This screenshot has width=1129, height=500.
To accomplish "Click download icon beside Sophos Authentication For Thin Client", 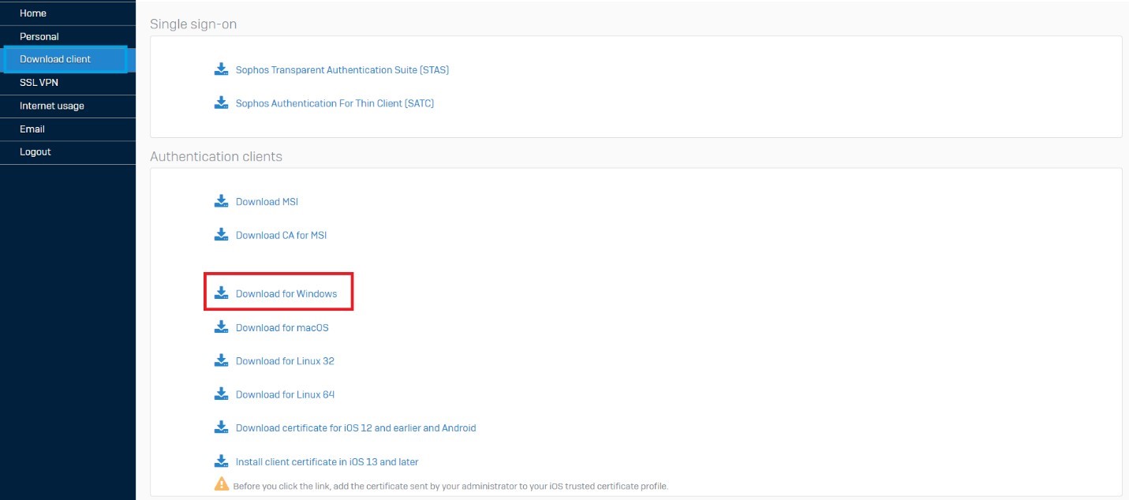I will coord(221,103).
